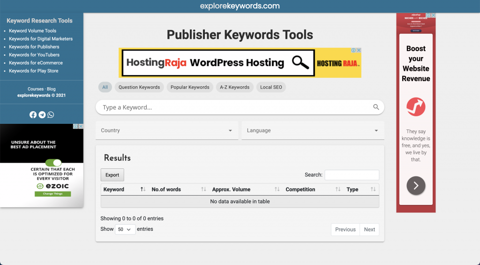
Task: Close the HostingRaja banner ad
Action: click(x=359, y=50)
